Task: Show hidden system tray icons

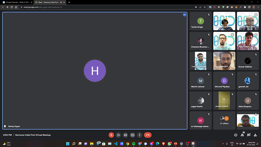Action: [223, 144]
